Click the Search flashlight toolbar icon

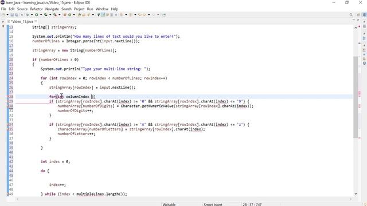coord(88,15)
